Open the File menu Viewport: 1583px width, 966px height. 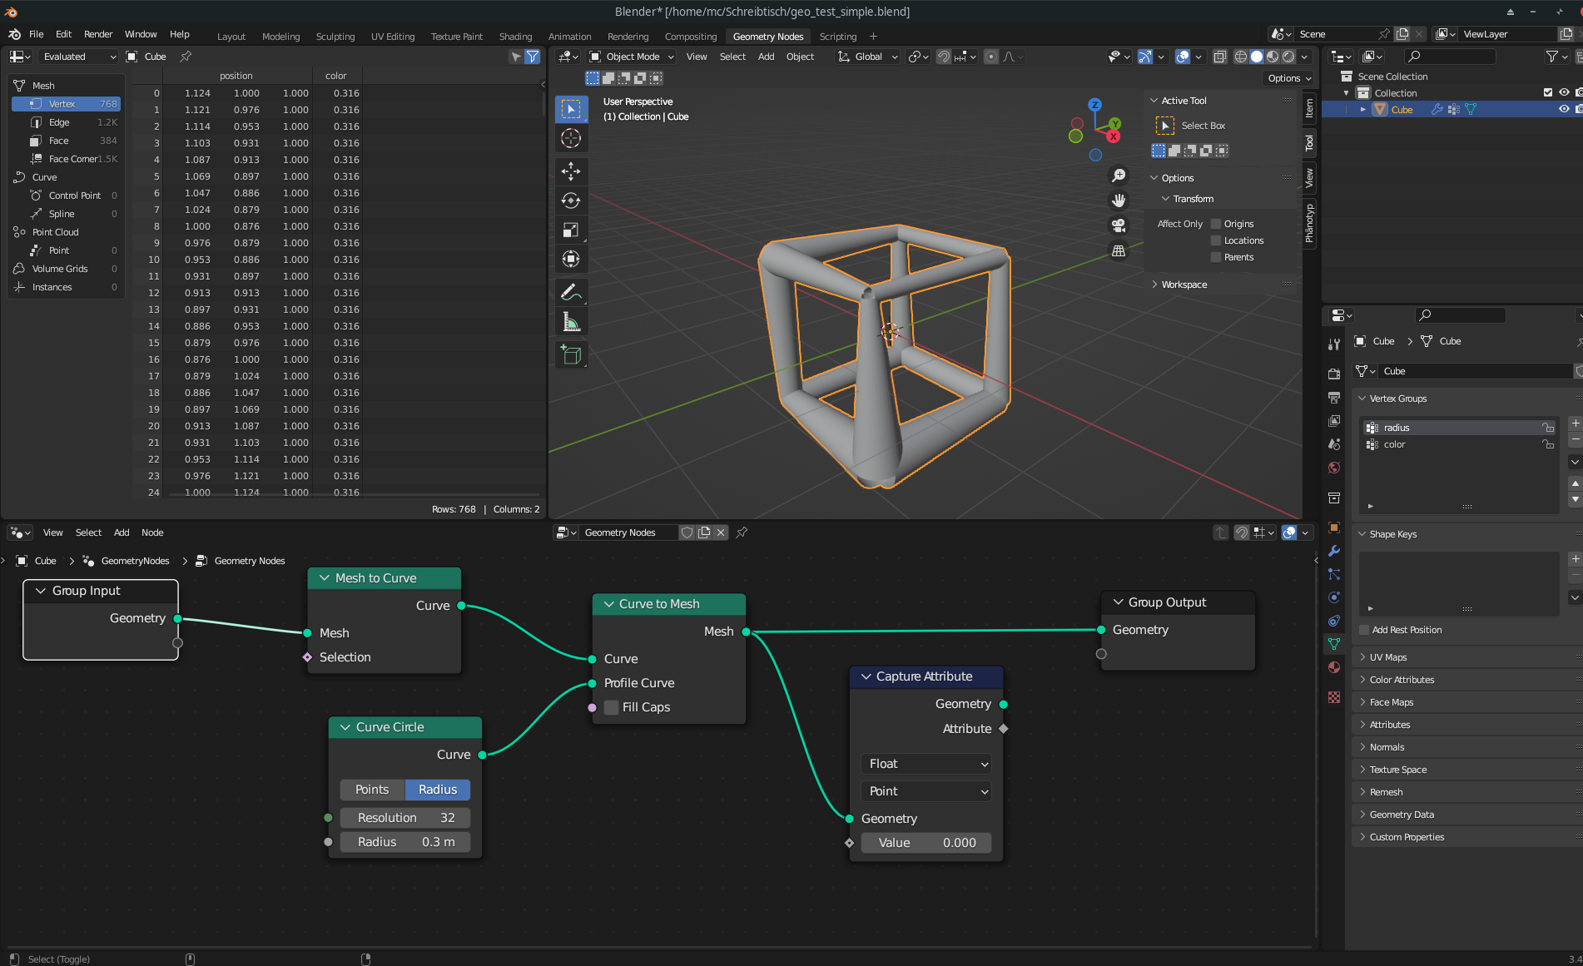click(x=37, y=34)
